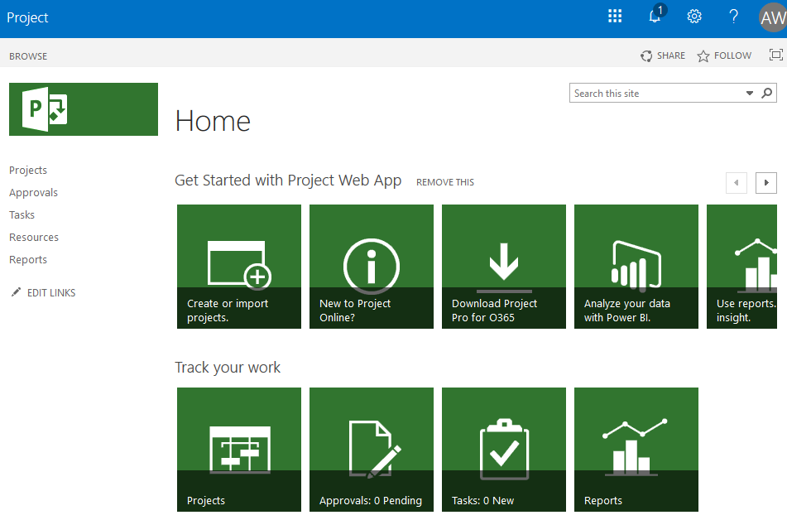The image size is (787, 520).
Task: Click the Project logo image
Action: point(84,109)
